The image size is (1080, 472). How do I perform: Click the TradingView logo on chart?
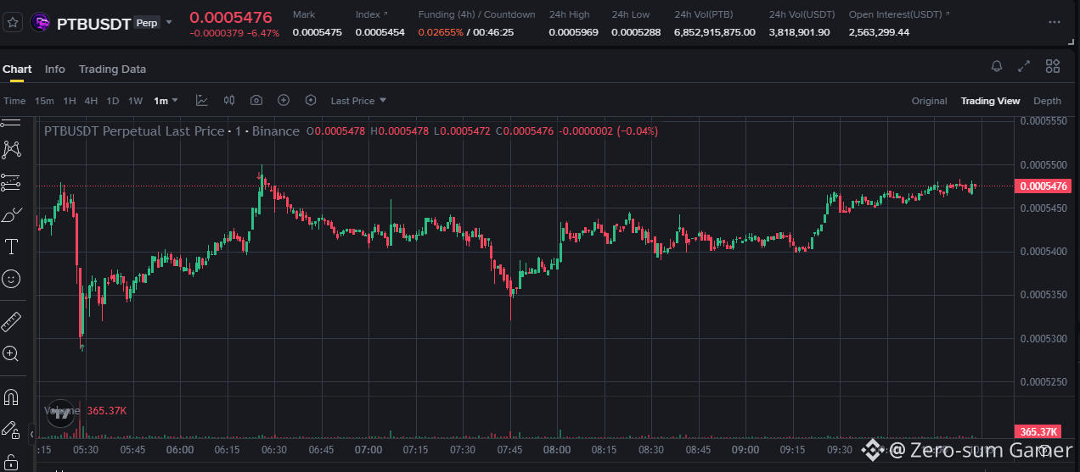[x=59, y=414]
